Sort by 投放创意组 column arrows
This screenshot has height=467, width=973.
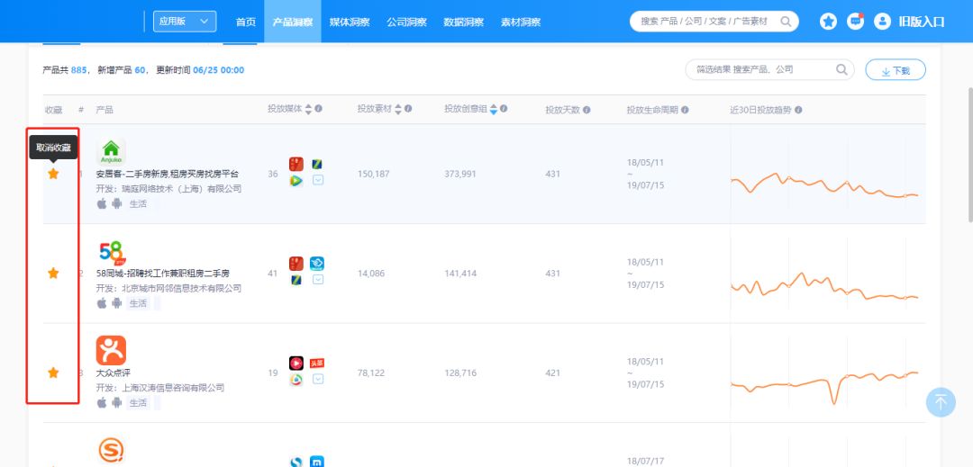(x=494, y=109)
